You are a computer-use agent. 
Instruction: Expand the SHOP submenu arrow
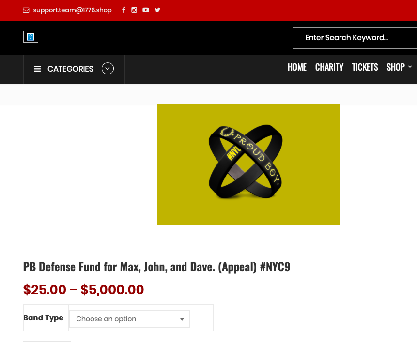point(410,67)
